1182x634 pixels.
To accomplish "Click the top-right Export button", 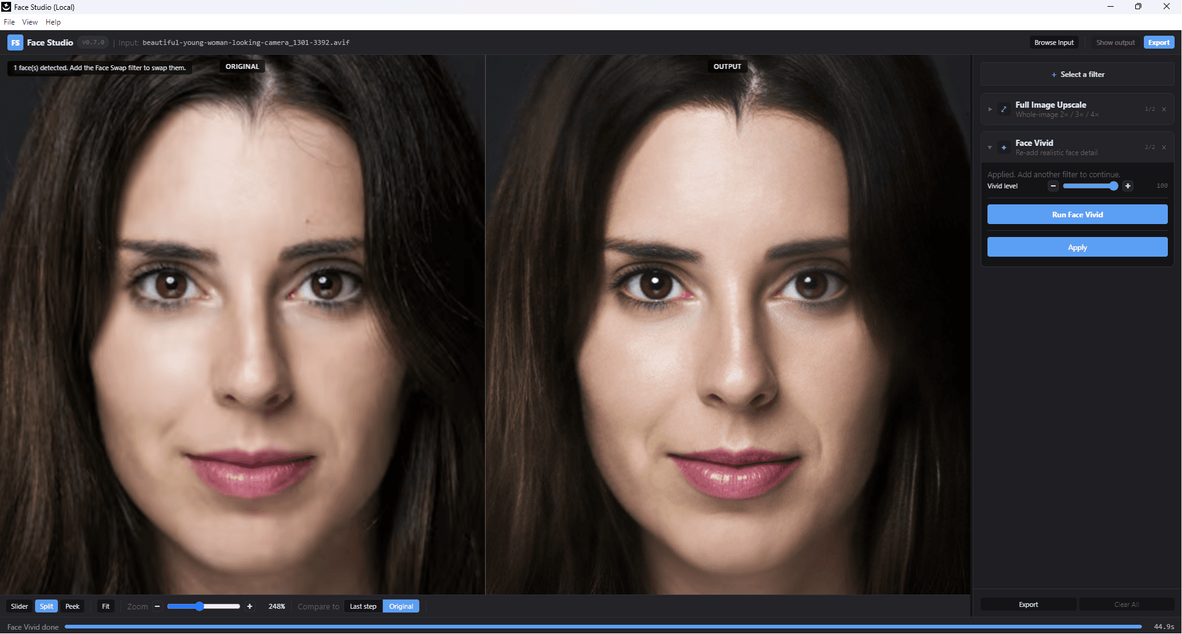I will tap(1159, 42).
